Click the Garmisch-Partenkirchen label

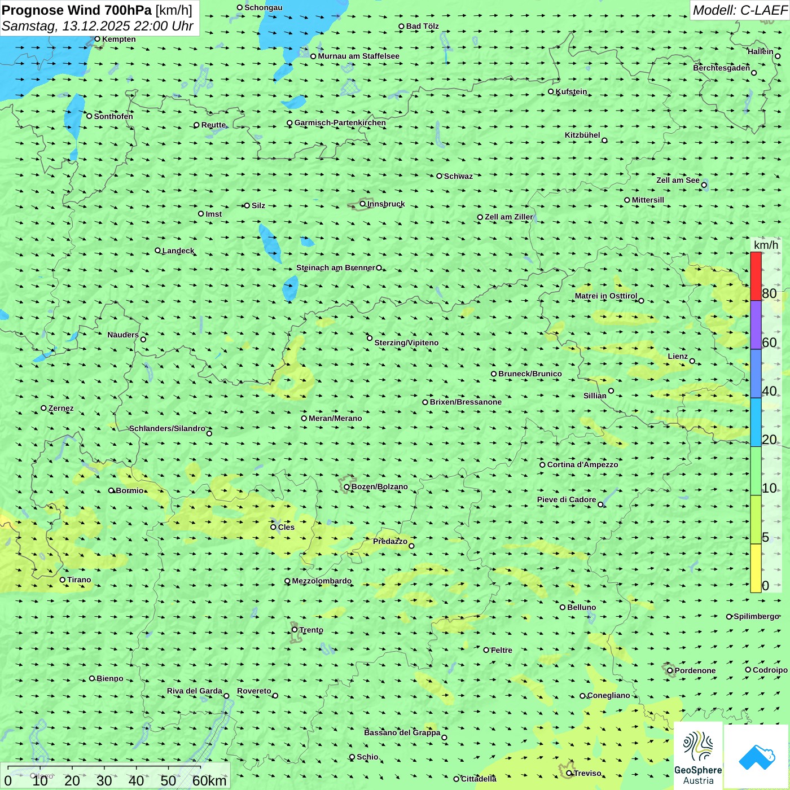click(x=340, y=122)
